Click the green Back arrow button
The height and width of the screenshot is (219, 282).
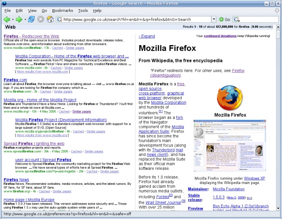(6, 19)
